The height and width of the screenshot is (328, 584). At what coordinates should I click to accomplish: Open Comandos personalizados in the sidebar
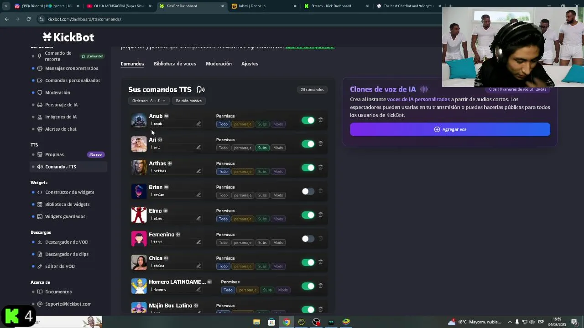(73, 81)
